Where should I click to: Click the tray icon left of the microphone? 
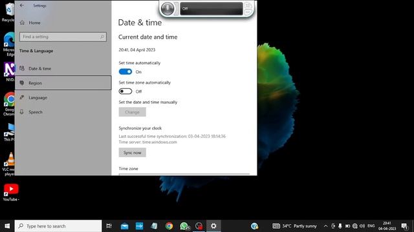pyautogui.click(x=333, y=226)
